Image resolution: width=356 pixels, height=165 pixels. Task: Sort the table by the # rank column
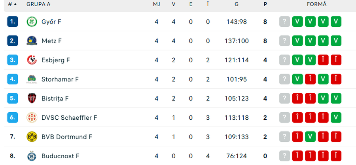(12, 4)
